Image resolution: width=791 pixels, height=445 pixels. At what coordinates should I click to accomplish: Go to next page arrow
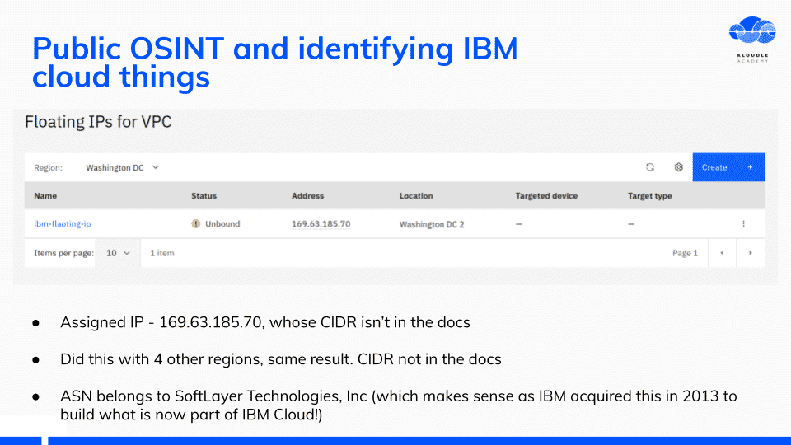click(750, 253)
